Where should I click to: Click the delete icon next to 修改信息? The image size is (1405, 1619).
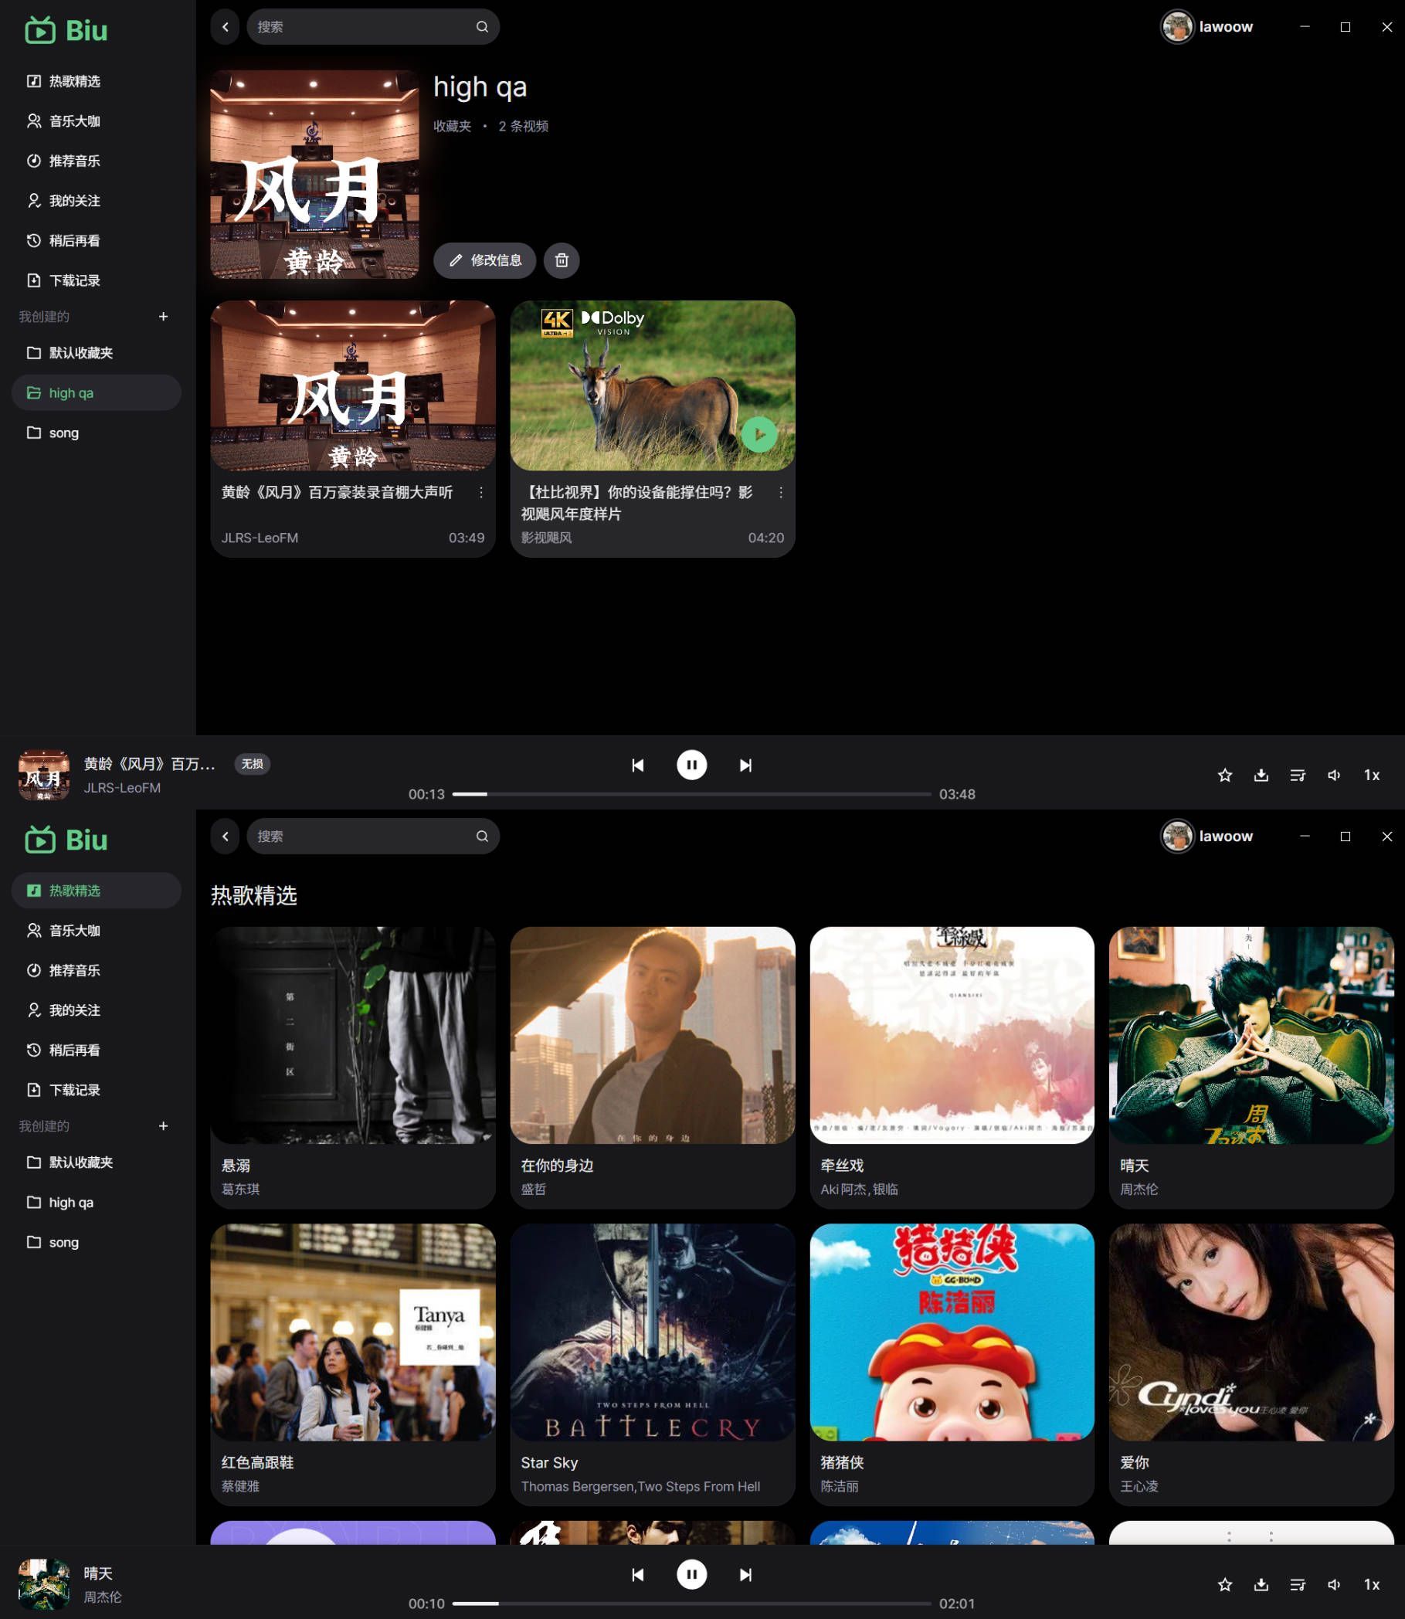coord(562,261)
